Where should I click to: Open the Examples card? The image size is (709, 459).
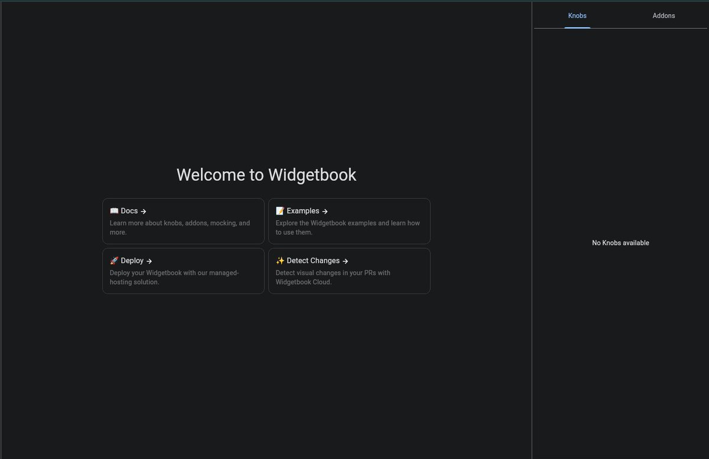(x=349, y=221)
